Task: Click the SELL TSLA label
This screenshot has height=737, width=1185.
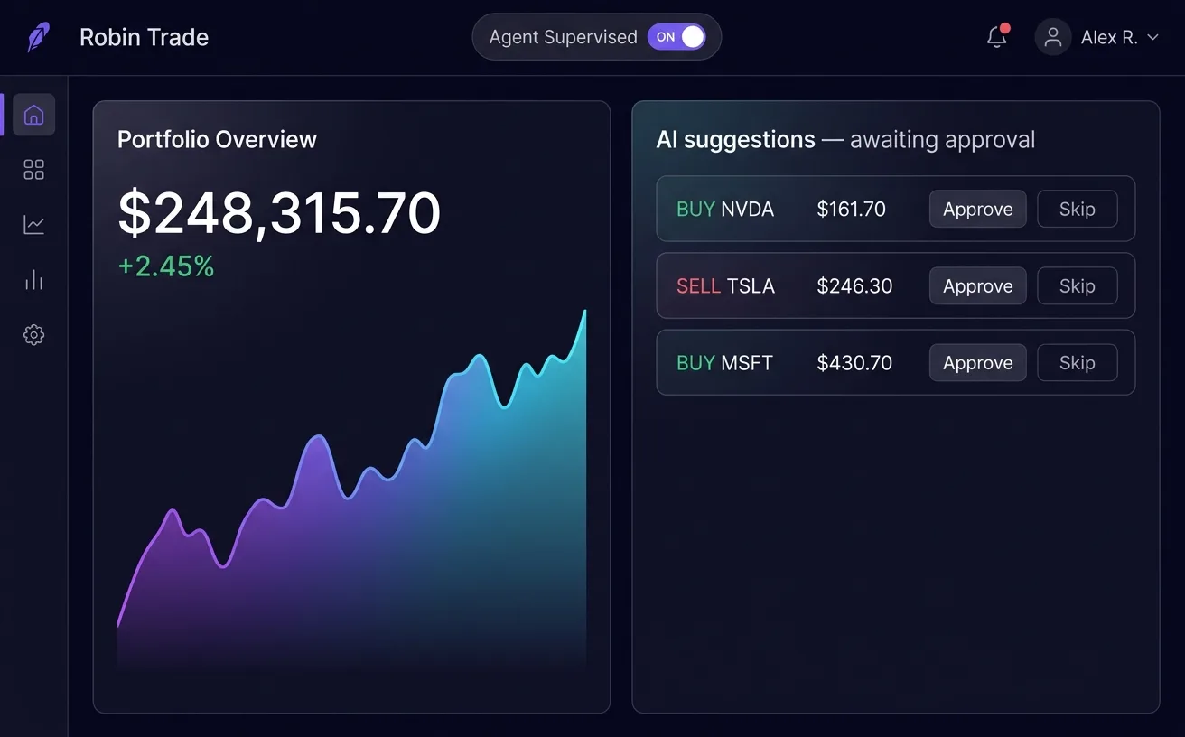Action: tap(725, 285)
